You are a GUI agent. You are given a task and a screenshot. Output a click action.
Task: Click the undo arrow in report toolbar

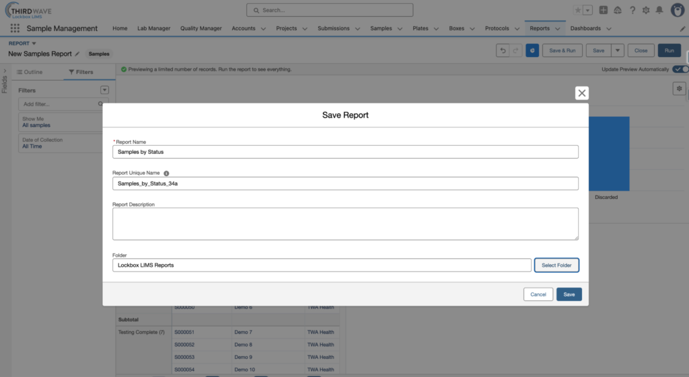503,50
